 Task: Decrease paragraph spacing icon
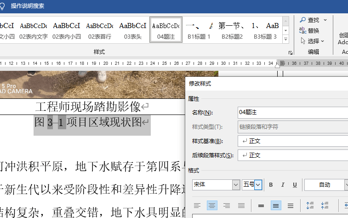click(x=325, y=206)
